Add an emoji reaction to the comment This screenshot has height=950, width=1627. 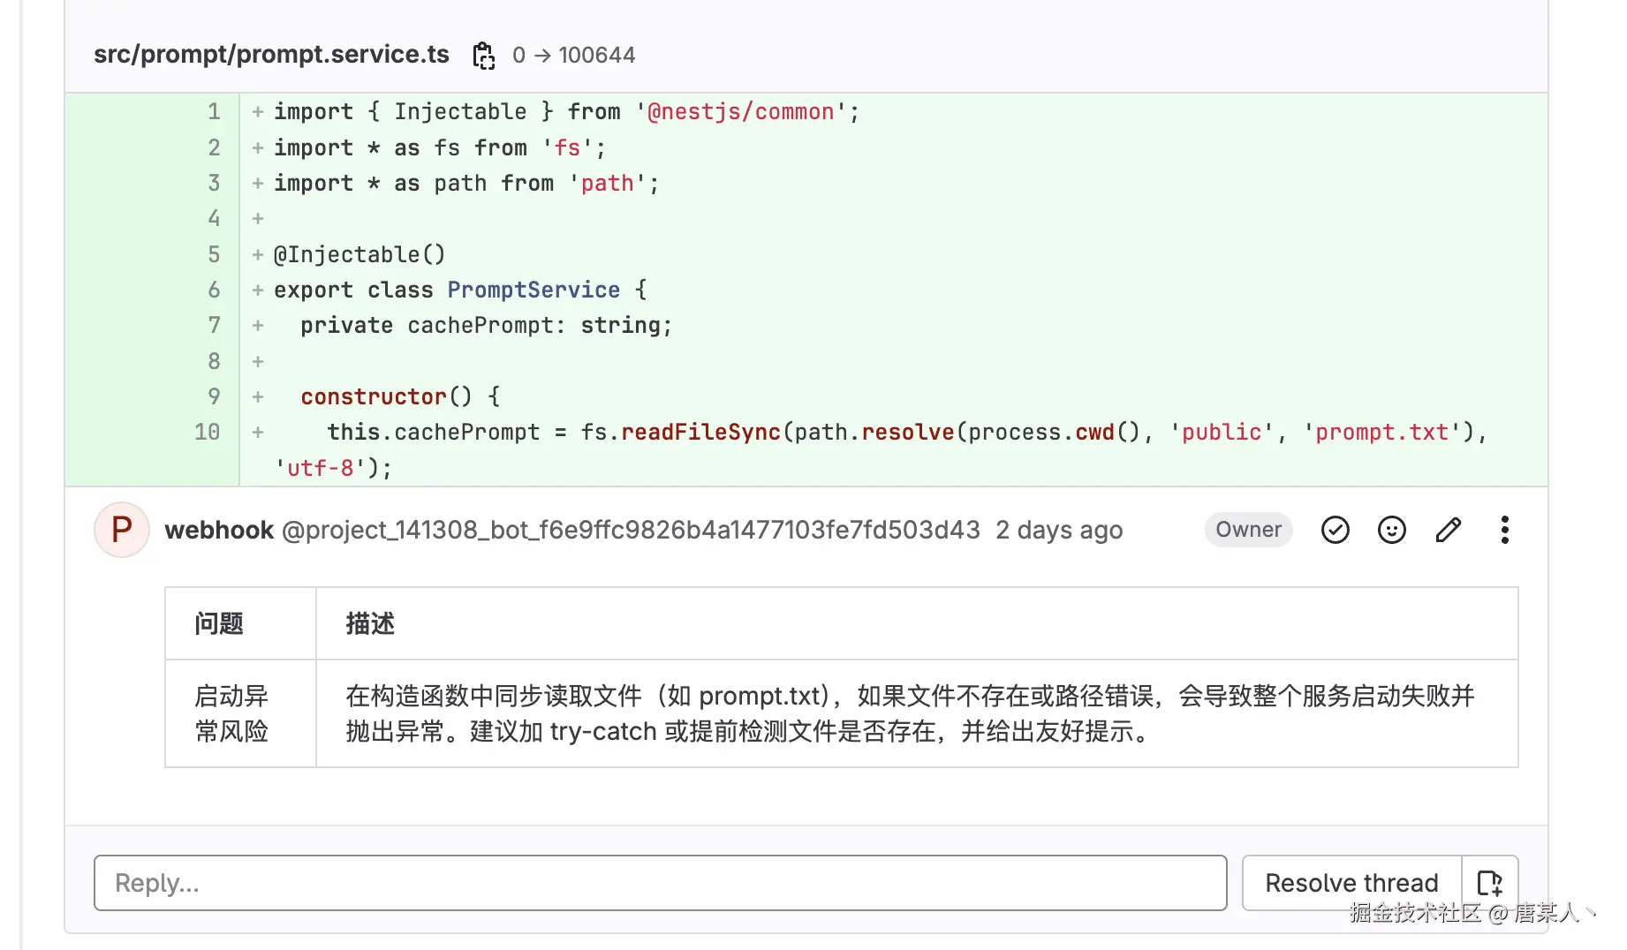(1391, 530)
